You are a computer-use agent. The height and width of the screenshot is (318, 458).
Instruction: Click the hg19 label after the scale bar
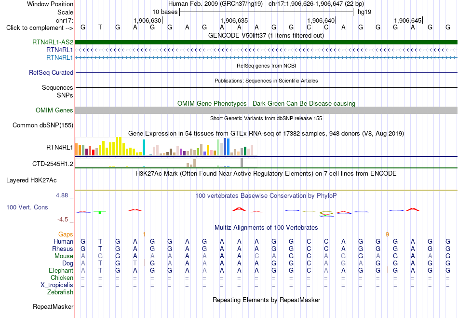(x=364, y=12)
